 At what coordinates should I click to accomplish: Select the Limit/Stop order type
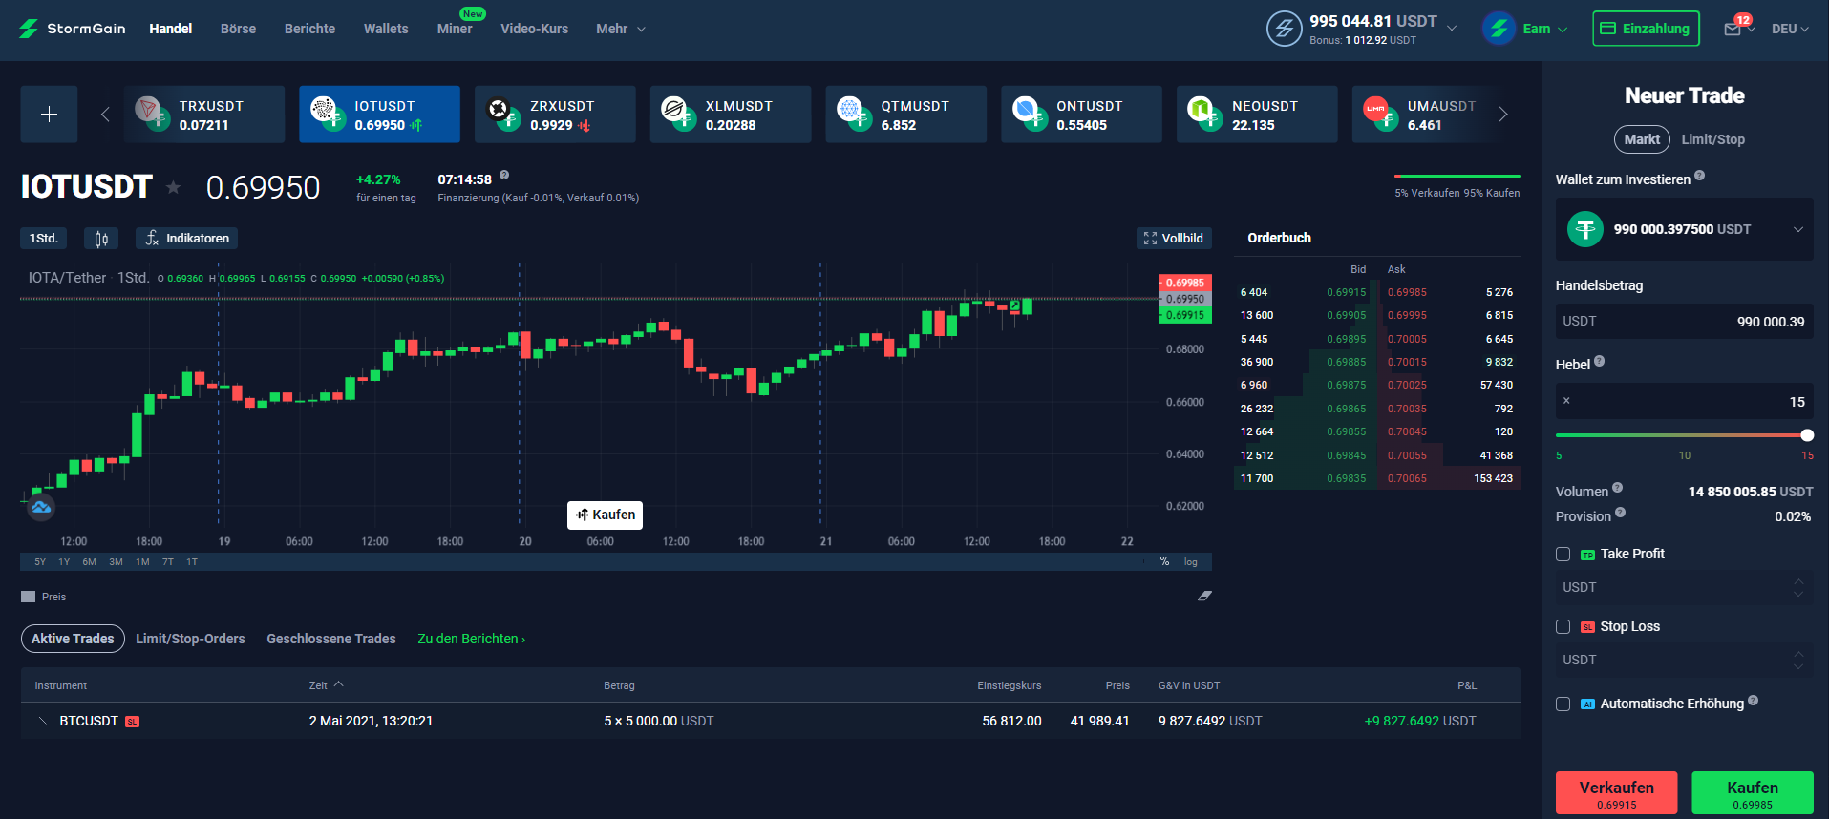coord(1712,139)
